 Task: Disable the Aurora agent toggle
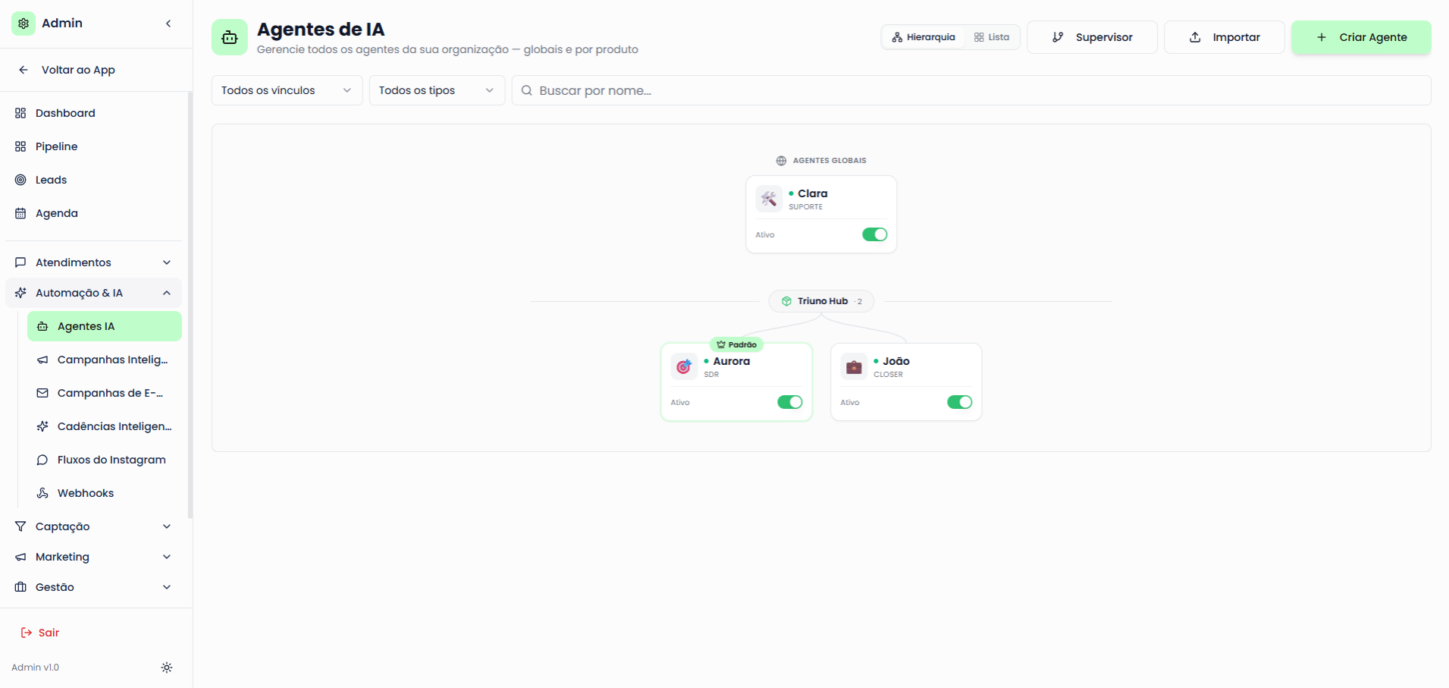pyautogui.click(x=790, y=402)
